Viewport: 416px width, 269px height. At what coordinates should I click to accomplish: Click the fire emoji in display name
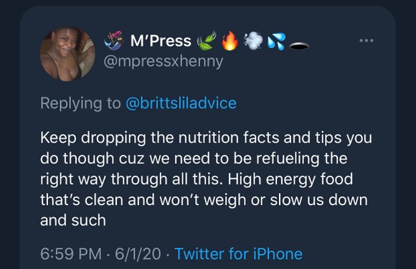click(230, 41)
